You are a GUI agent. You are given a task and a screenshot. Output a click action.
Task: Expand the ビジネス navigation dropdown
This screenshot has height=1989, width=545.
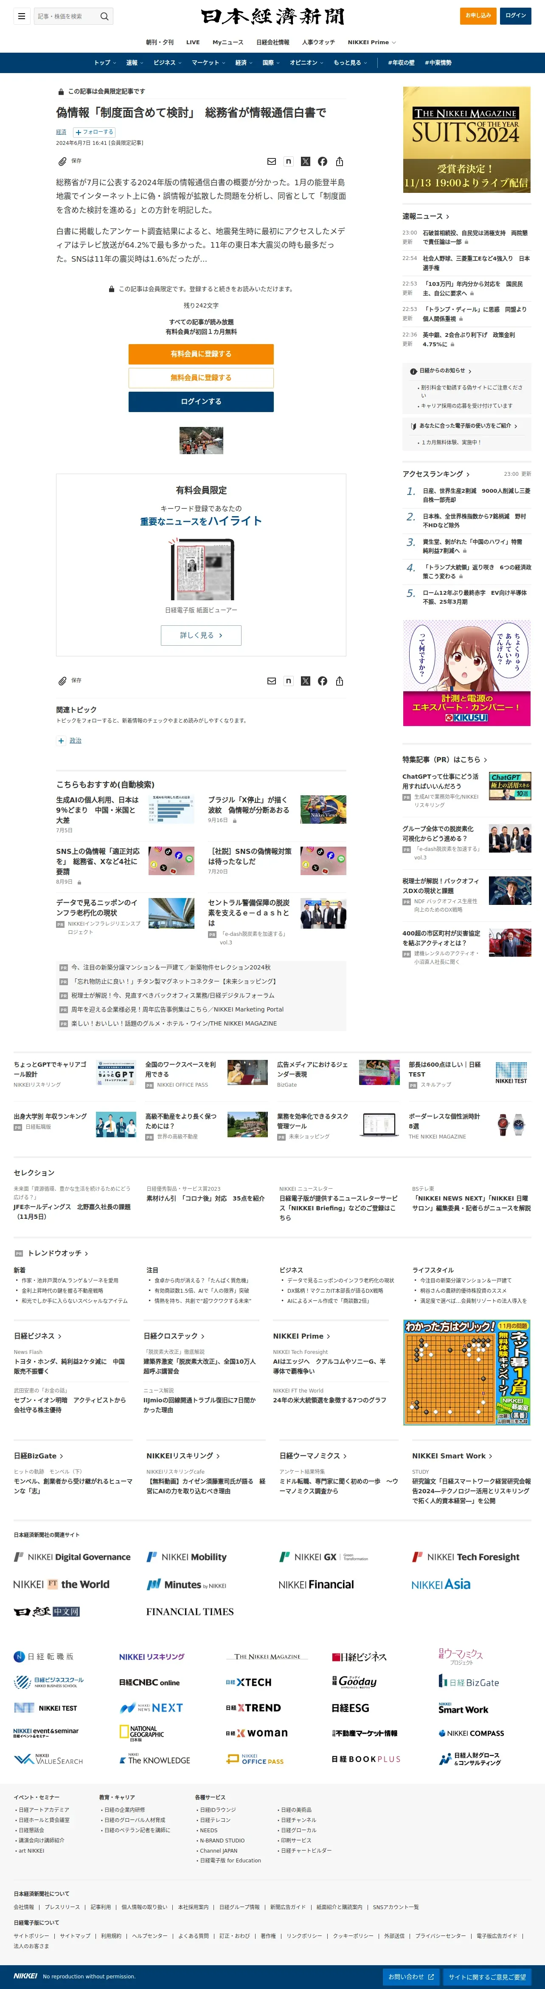pyautogui.click(x=167, y=62)
